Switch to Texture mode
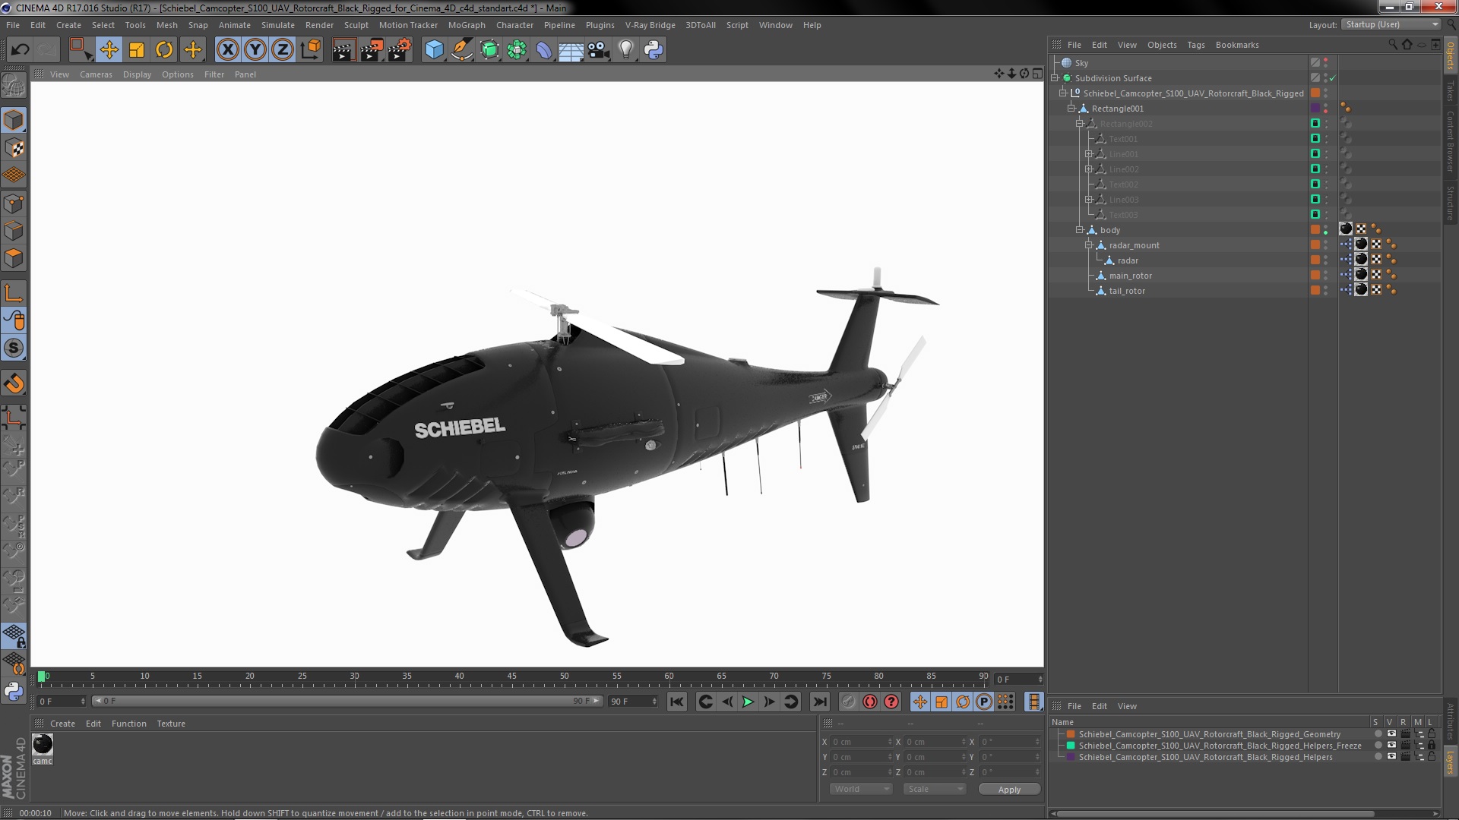 click(x=14, y=148)
